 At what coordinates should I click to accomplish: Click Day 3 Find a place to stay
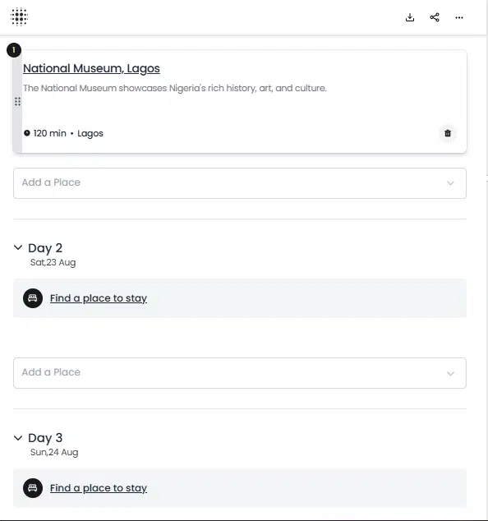pos(99,488)
